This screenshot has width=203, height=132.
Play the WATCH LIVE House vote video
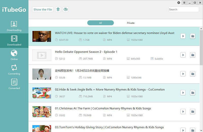[x=183, y=36]
